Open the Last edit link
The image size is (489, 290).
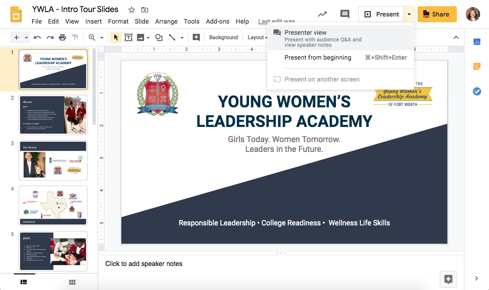tap(277, 21)
